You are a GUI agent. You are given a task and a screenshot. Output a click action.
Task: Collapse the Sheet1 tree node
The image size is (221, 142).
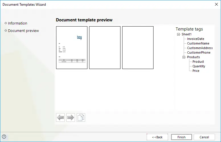178,34
